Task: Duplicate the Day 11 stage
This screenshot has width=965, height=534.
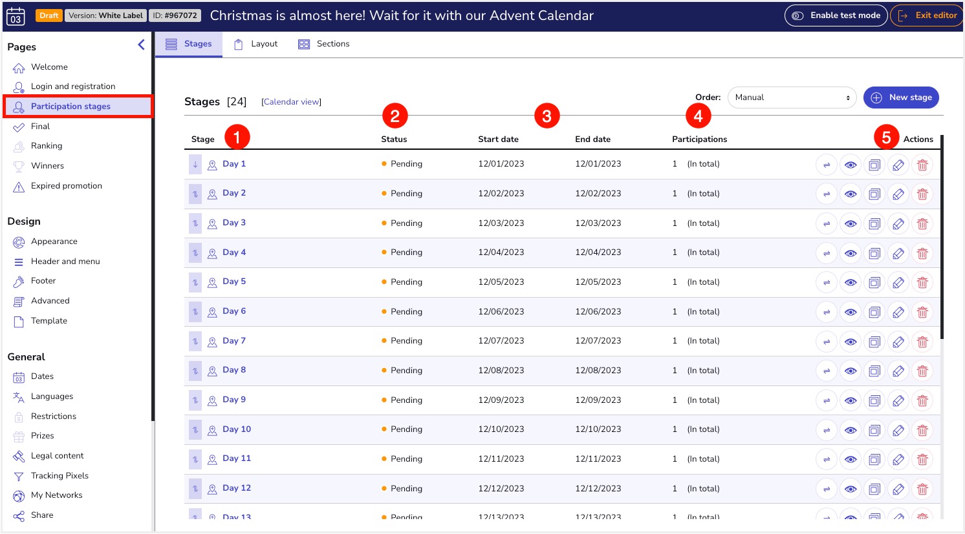Action: pos(874,459)
